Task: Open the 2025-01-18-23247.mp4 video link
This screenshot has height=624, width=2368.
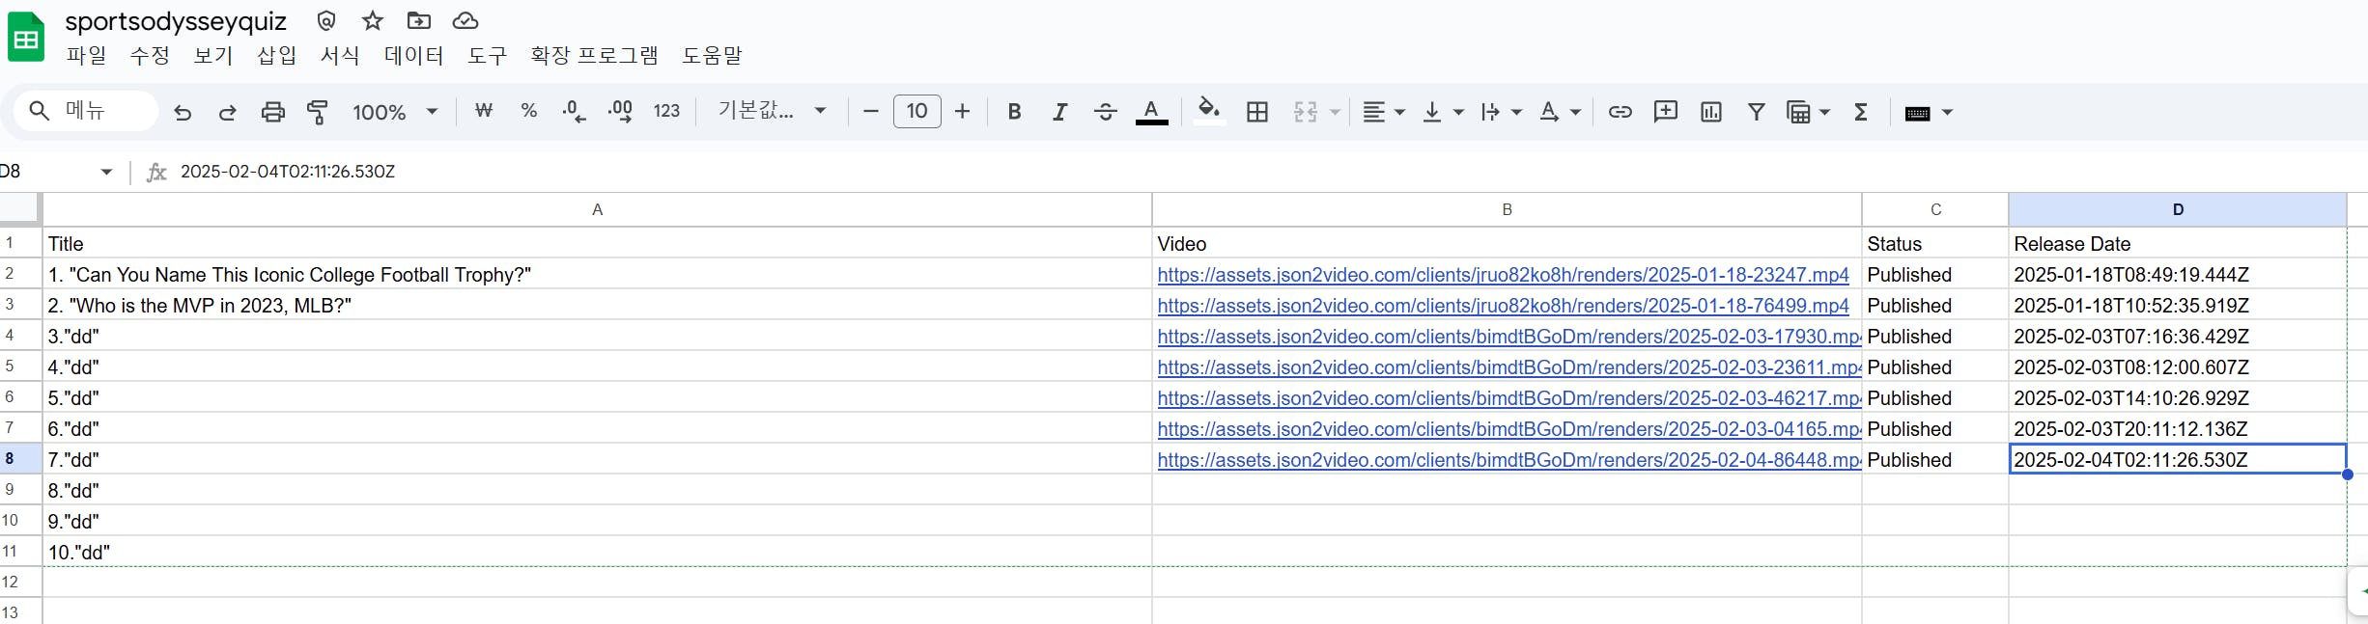Action: click(x=1502, y=275)
